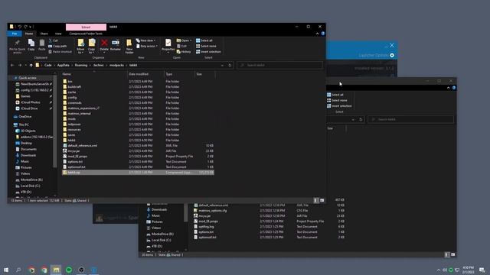The image size is (490, 275).
Task: Collapse the ribbon with the chevron
Action: point(318,34)
